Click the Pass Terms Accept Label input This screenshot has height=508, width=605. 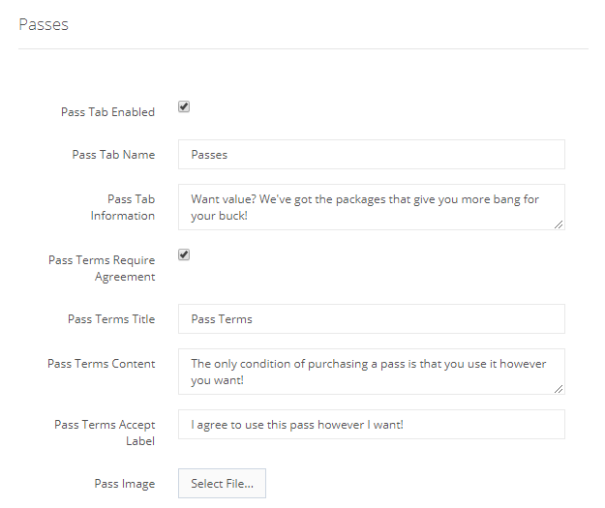371,424
